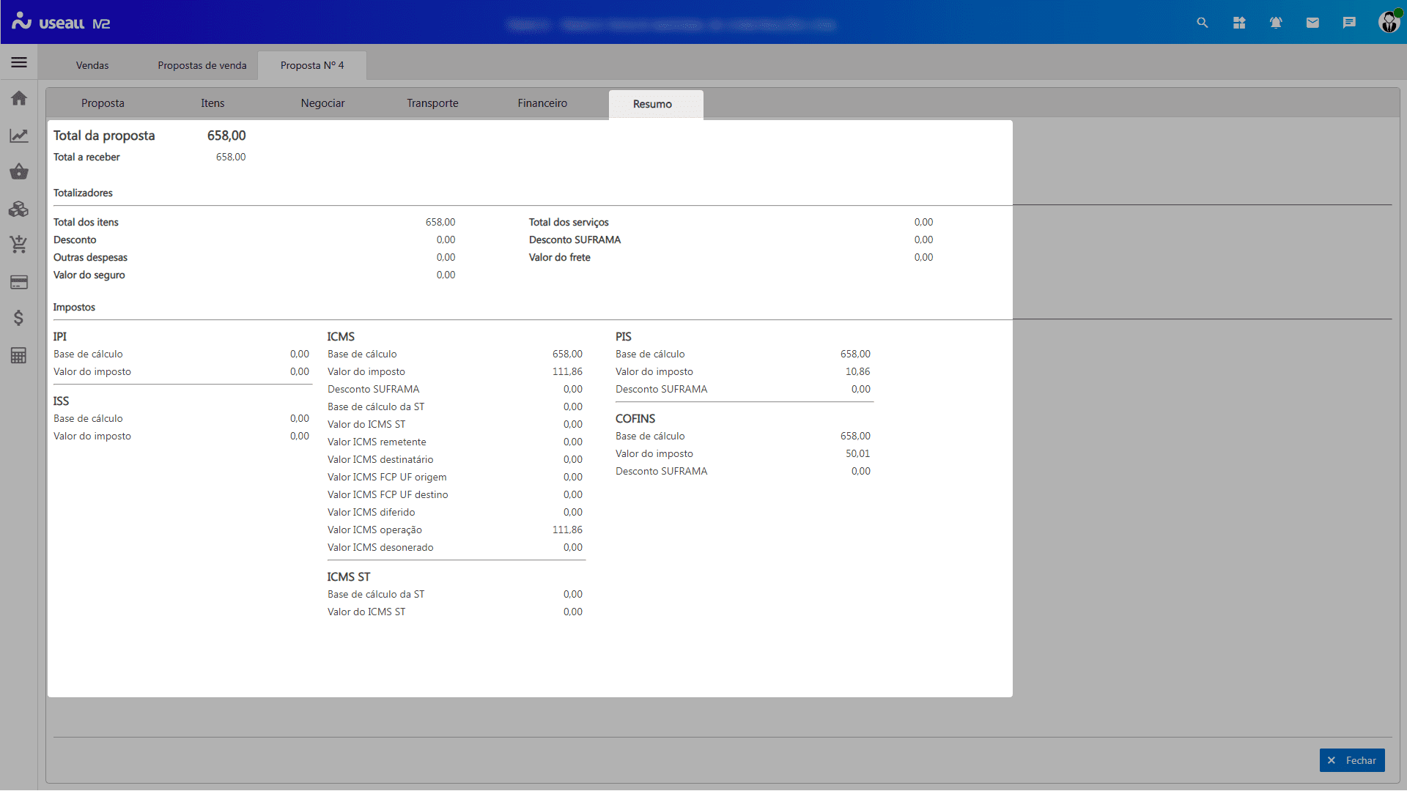The image size is (1407, 791).
Task: Open the mail envelope icon
Action: pos(1312,23)
